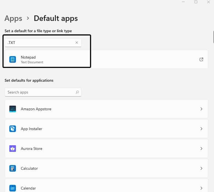Click the .TXT file type field

pyautogui.click(x=43, y=43)
